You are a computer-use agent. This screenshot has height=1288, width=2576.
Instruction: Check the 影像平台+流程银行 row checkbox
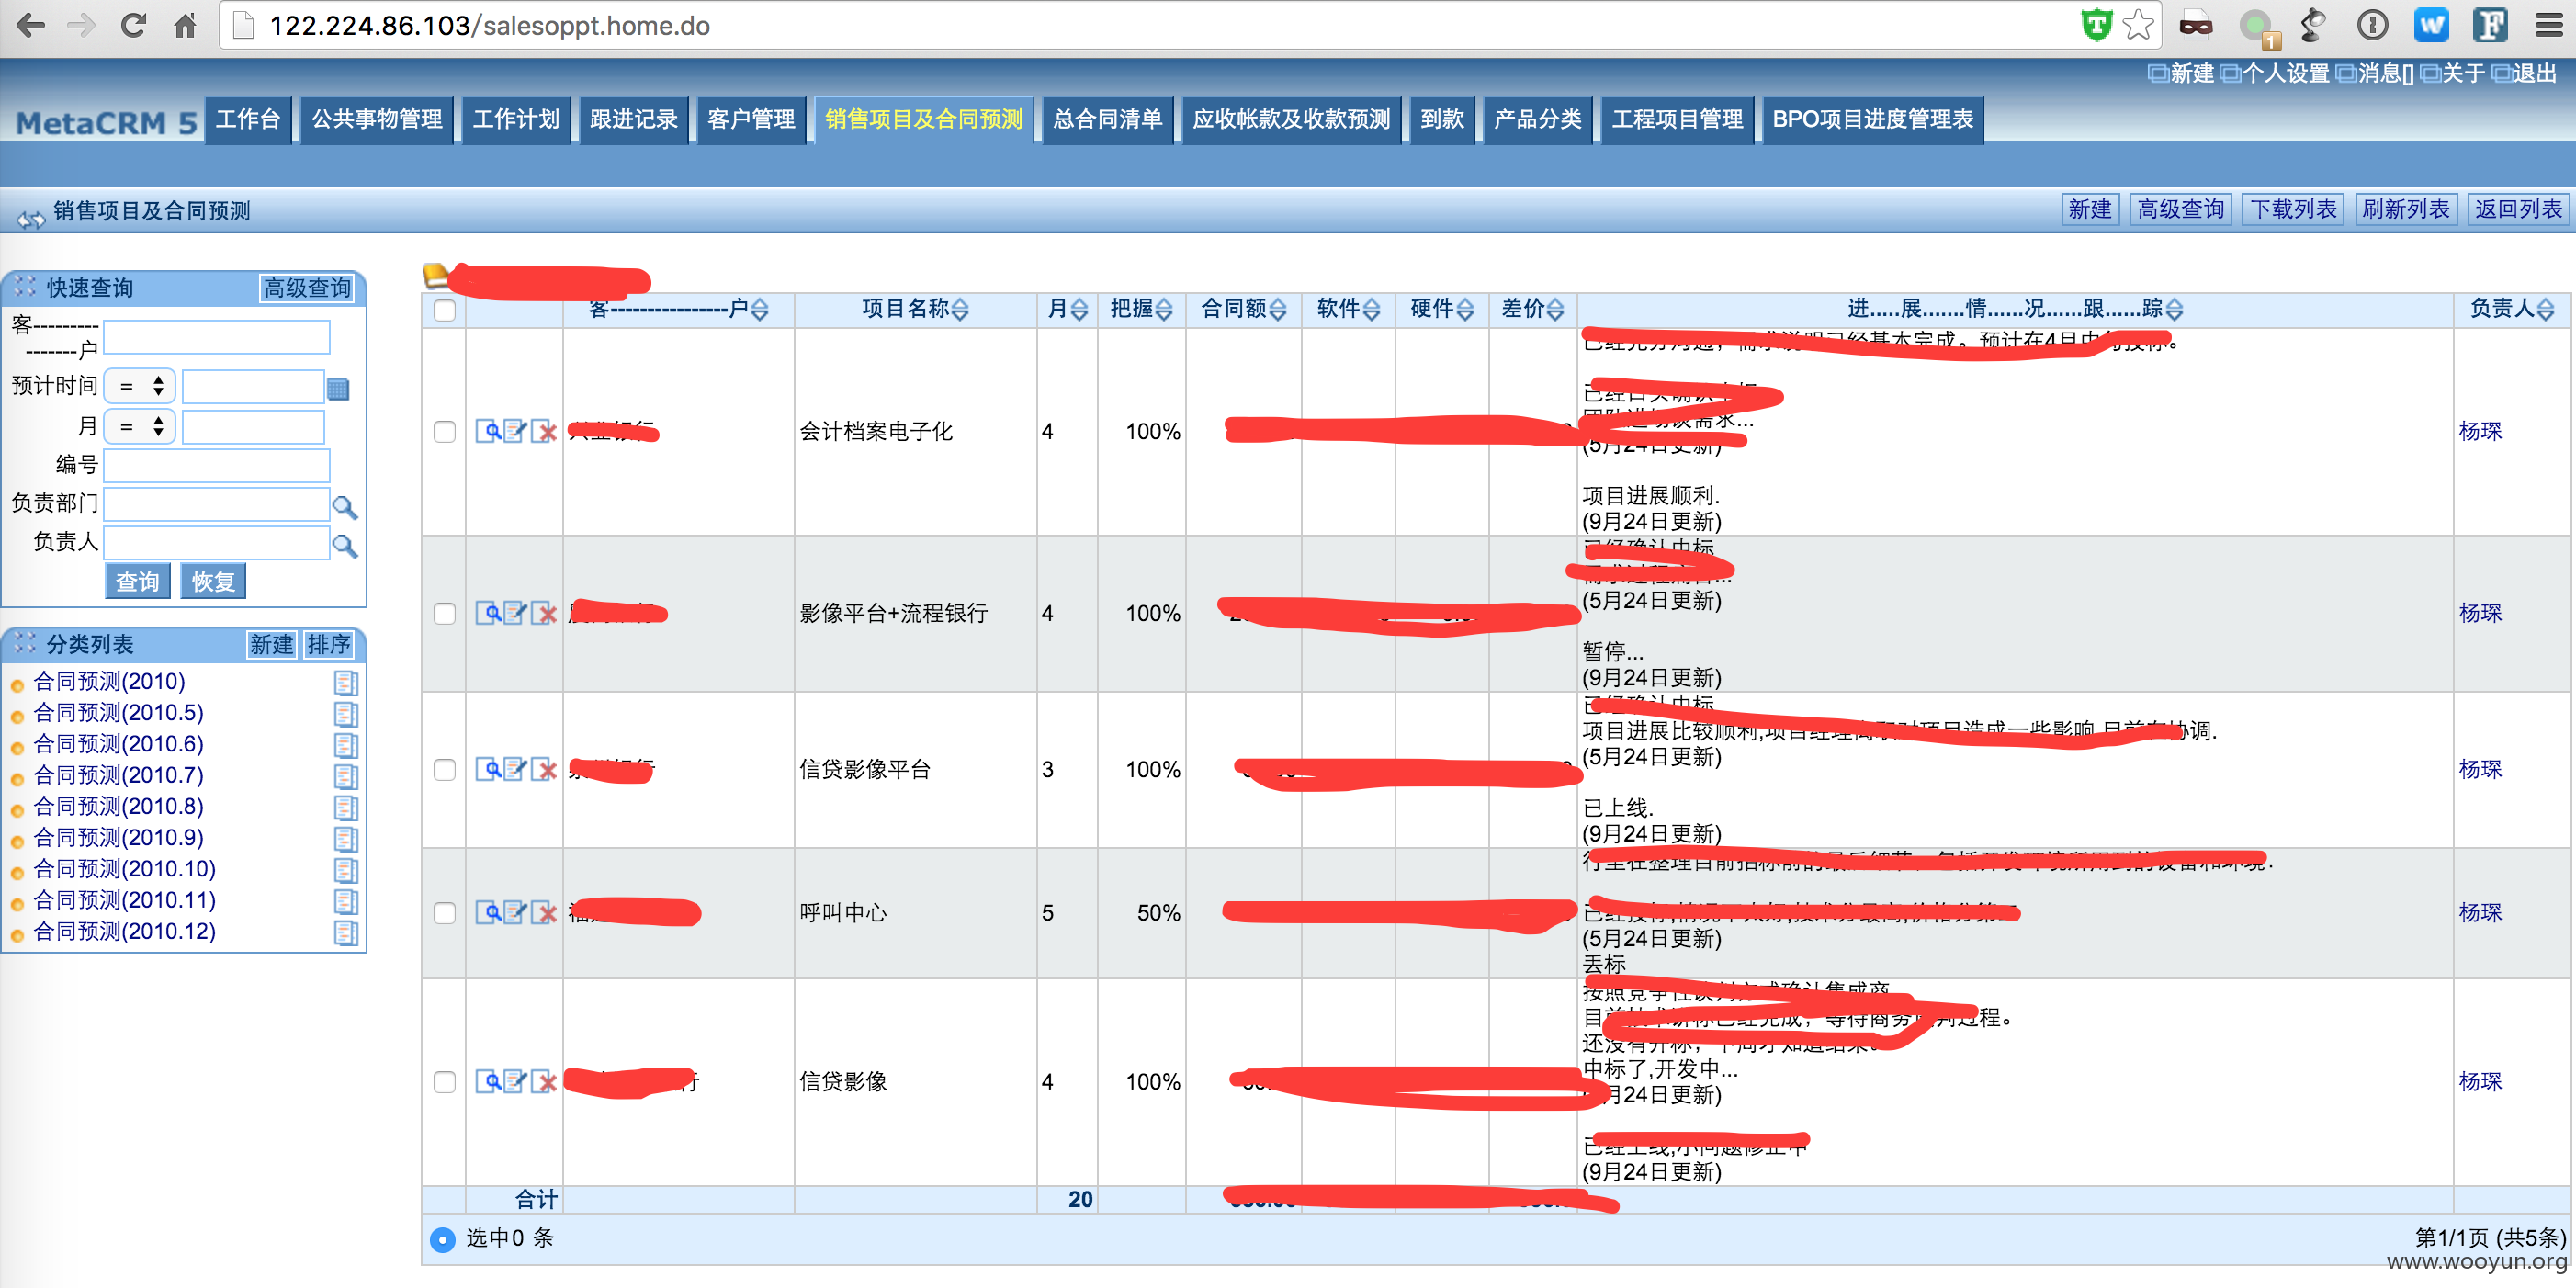point(445,613)
